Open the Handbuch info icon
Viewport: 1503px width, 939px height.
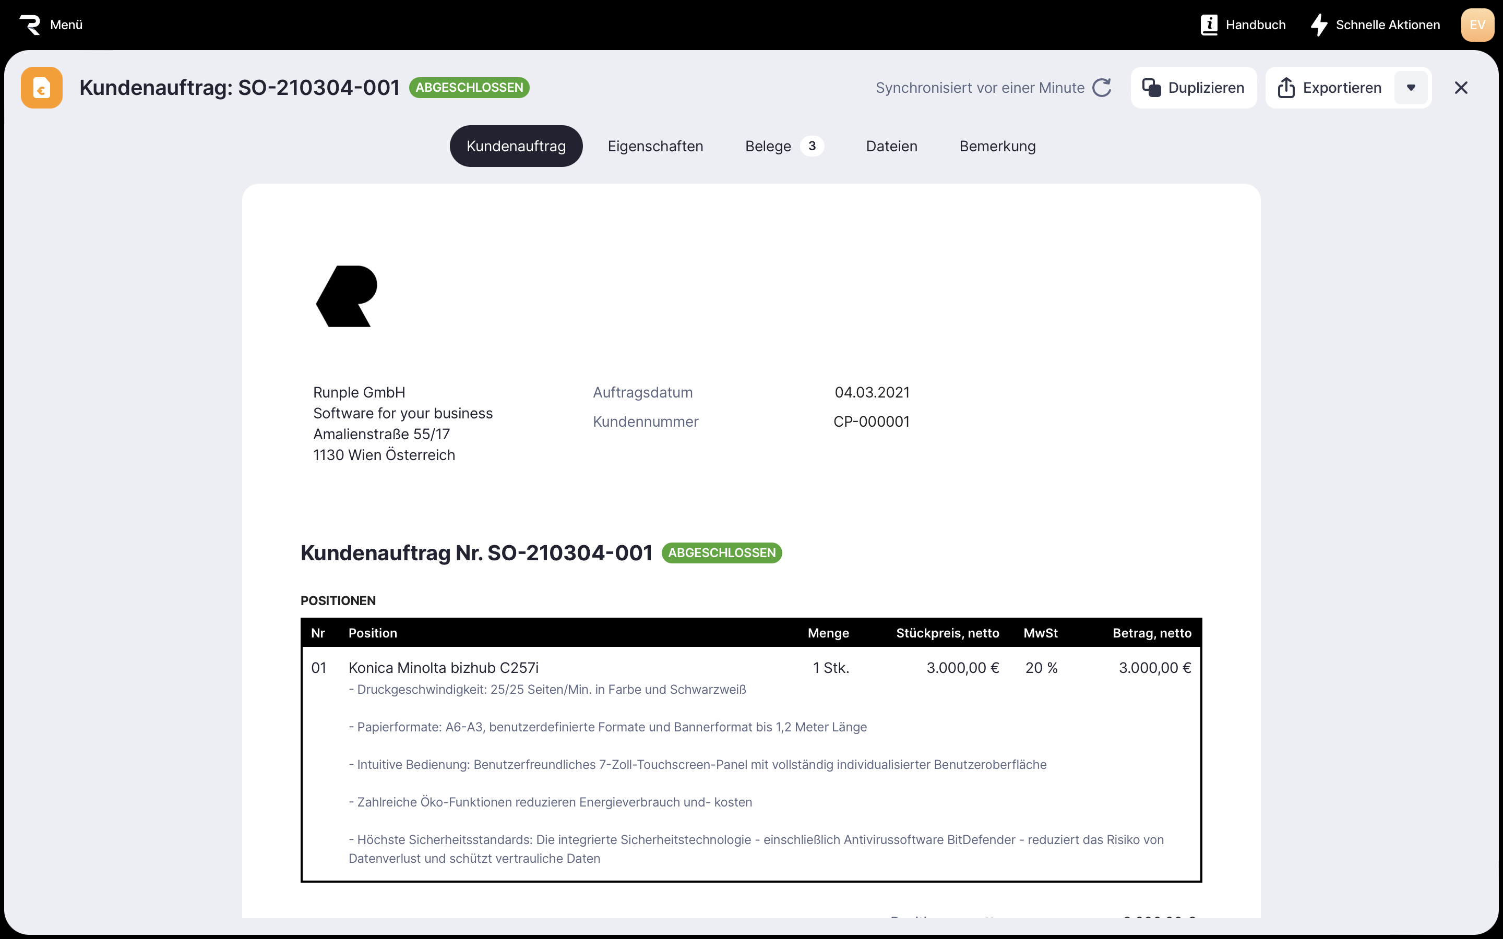coord(1209,25)
